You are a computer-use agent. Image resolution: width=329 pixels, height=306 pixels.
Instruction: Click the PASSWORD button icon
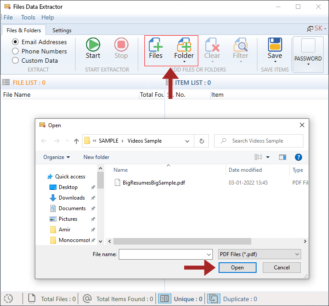pyautogui.click(x=308, y=45)
